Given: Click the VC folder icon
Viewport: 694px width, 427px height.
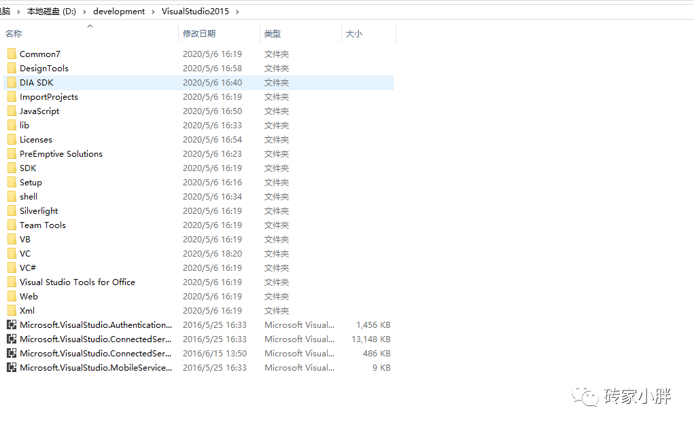Looking at the screenshot, I should 12,254.
